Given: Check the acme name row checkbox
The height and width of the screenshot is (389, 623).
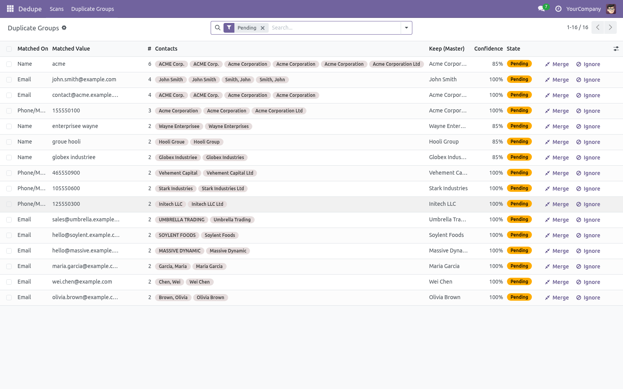Looking at the screenshot, I should point(9,64).
